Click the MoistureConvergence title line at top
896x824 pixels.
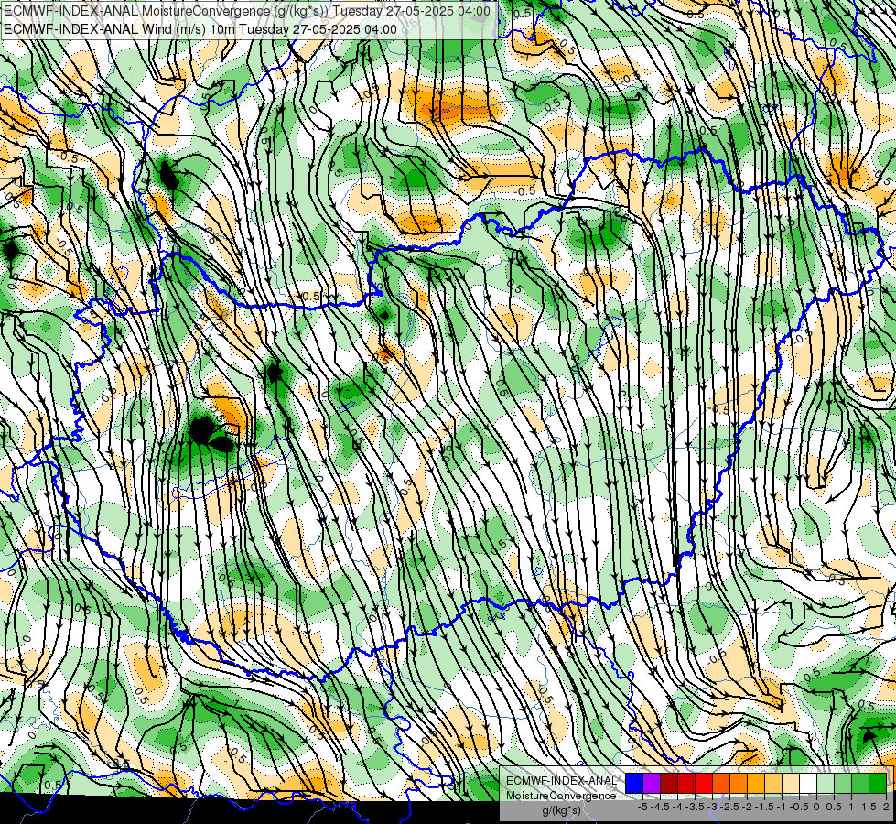(247, 11)
